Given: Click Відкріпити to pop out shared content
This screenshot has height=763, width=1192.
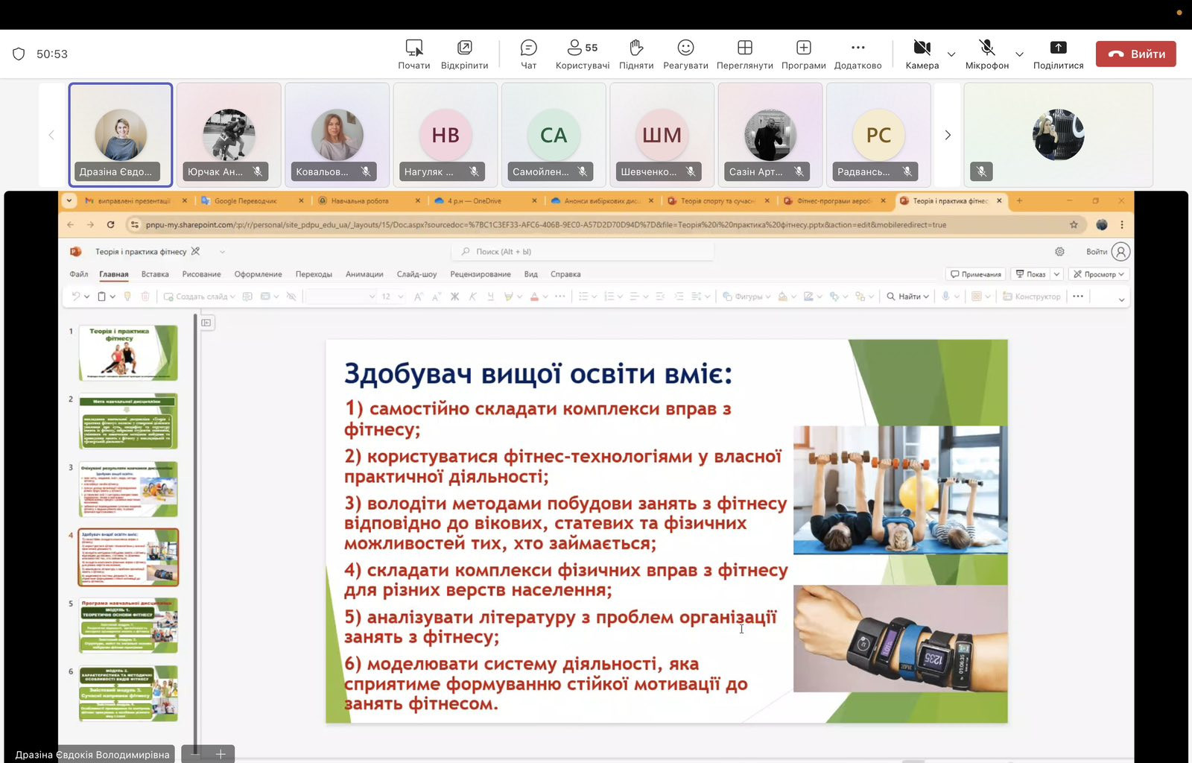Looking at the screenshot, I should (464, 54).
